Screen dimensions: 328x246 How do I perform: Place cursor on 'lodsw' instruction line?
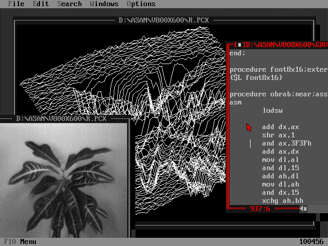(x=272, y=110)
